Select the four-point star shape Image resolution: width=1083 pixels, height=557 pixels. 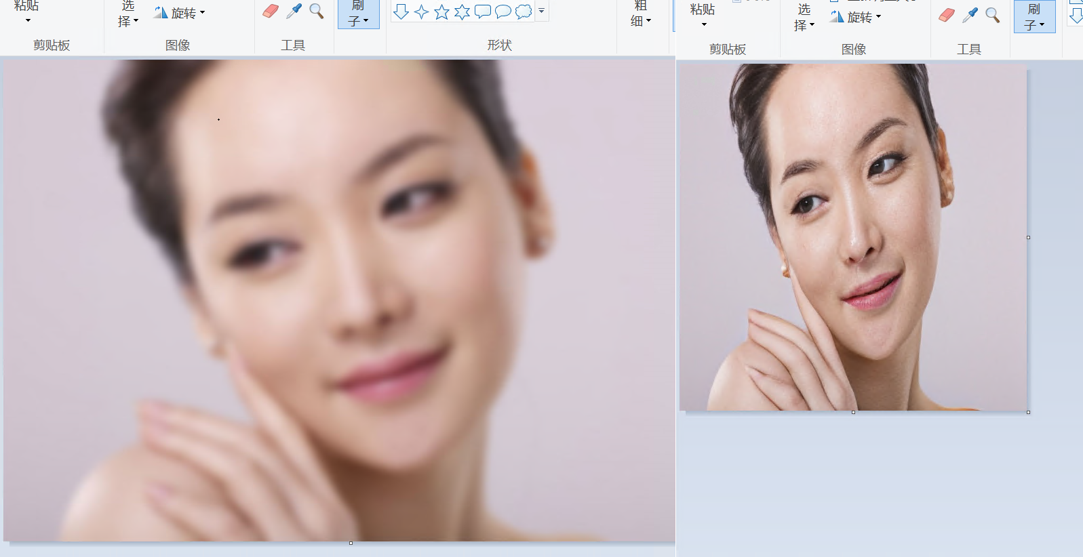pos(421,12)
